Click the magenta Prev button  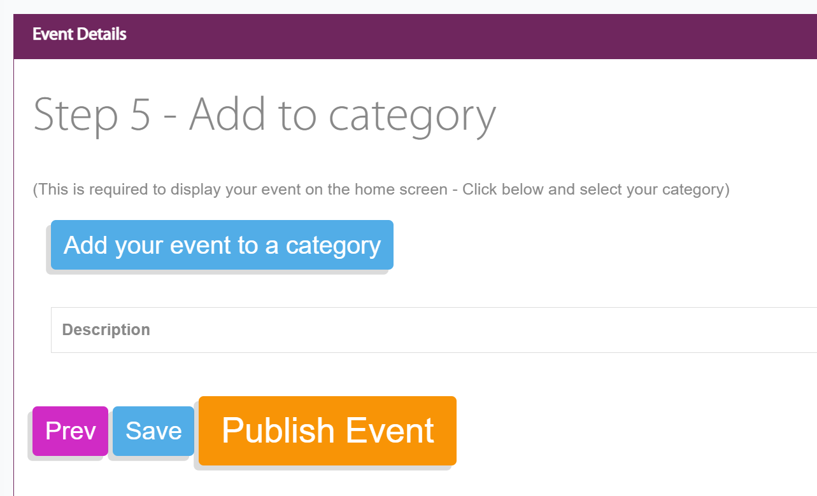70,431
